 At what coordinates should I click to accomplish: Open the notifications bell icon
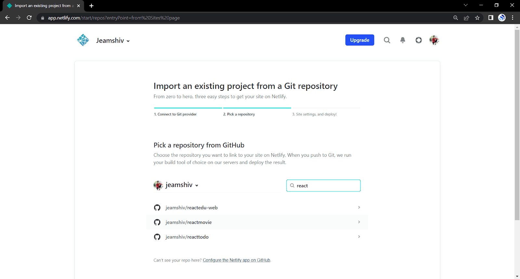pyautogui.click(x=403, y=40)
